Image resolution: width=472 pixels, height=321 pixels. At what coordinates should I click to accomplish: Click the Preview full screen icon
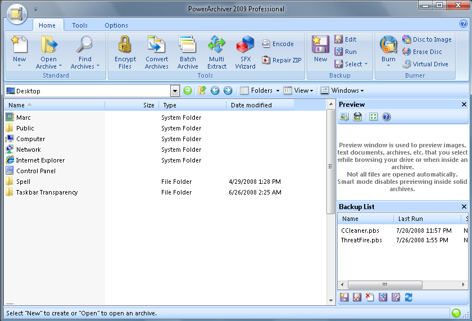tap(373, 117)
